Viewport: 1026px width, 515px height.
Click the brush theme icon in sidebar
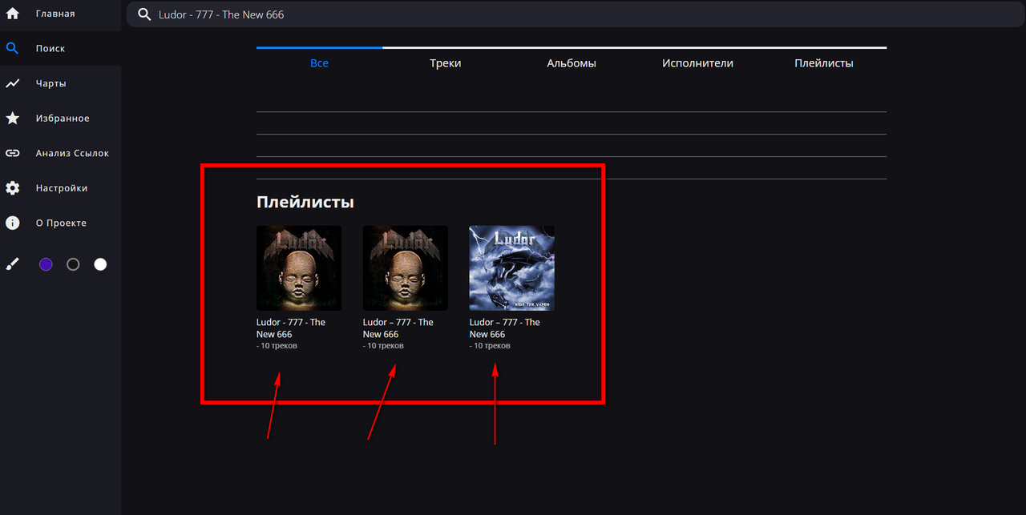tap(12, 264)
